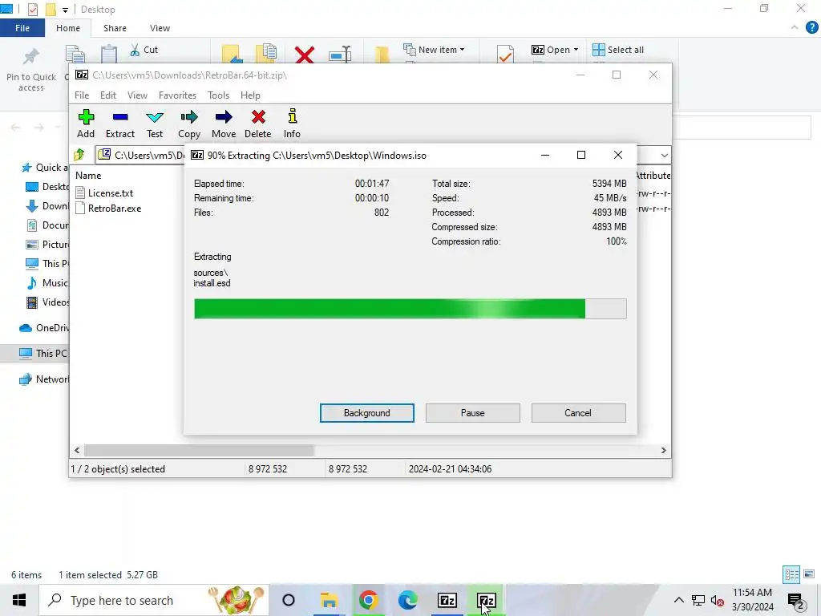Choose the Copy tool in 7-Zip toolbar

tap(189, 124)
